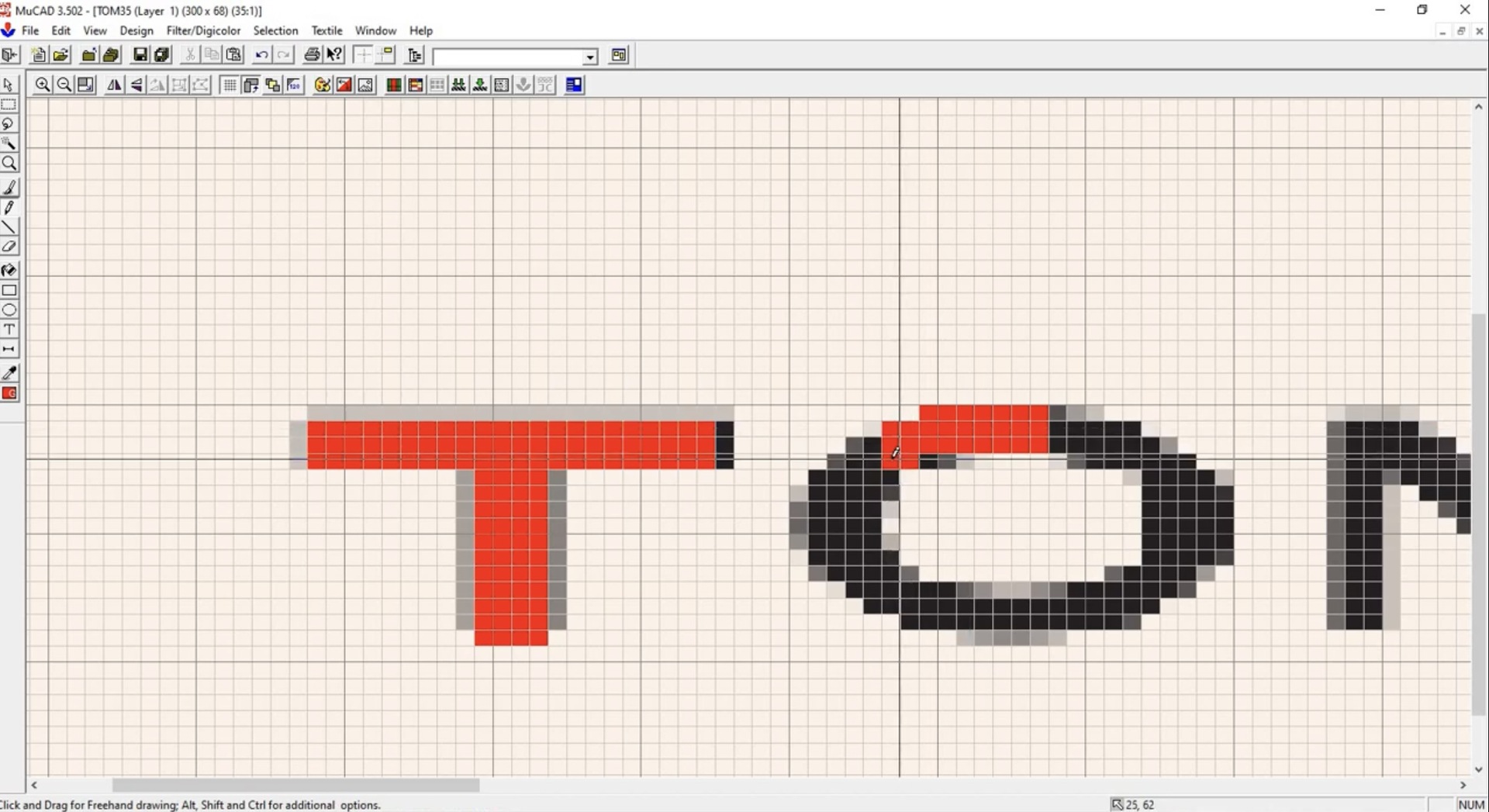This screenshot has height=812, width=1489.
Task: Select the magnifier zoom tool in toolbox
Action: pos(9,164)
